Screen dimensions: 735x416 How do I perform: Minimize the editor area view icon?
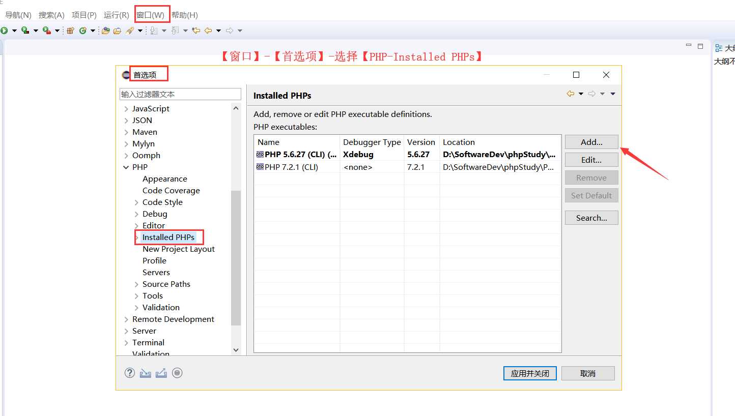click(689, 46)
